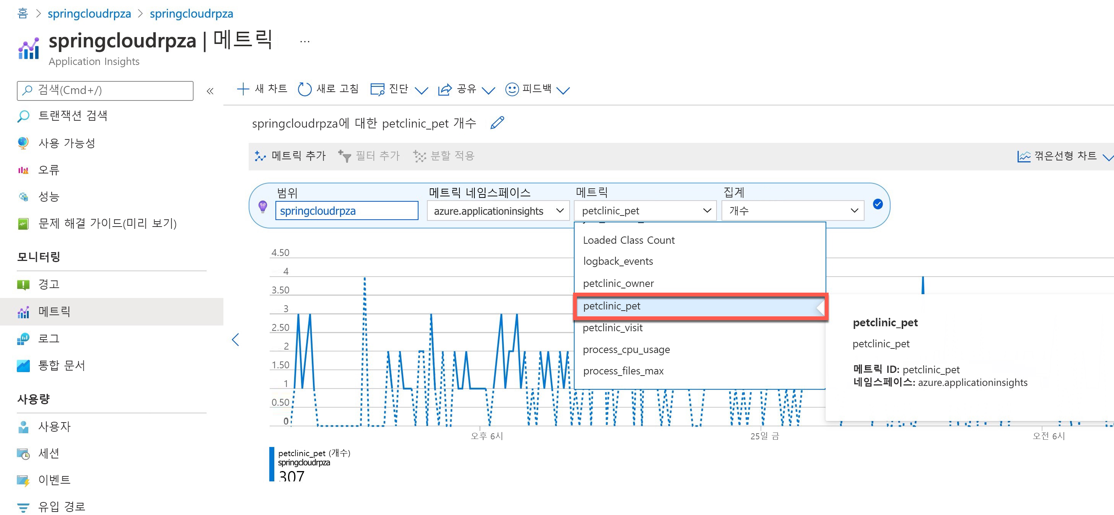1114x515 pixels.
Task: Open transaction search (트랜잭션 검색) magnifier icon
Action: (23, 116)
